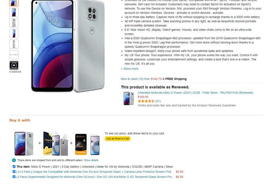Play the product videos thumbnail
Image resolution: width=264 pixels, height=184 pixels.
click(14, 65)
